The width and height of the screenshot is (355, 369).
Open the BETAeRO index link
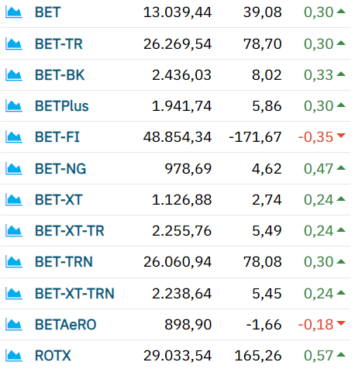[66, 325]
